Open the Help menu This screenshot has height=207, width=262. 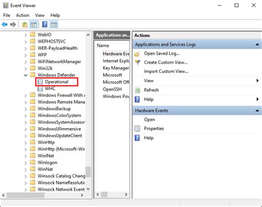tap(55, 15)
